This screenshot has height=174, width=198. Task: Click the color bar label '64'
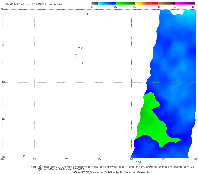(x=174, y=7)
